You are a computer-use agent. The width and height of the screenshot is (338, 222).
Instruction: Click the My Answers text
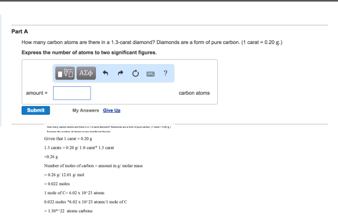click(86, 110)
